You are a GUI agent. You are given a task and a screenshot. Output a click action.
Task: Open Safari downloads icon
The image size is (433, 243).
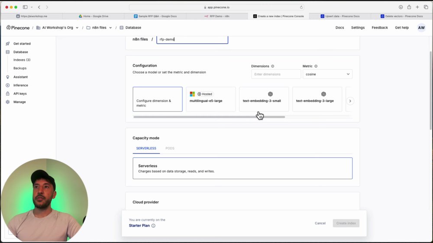401,7
